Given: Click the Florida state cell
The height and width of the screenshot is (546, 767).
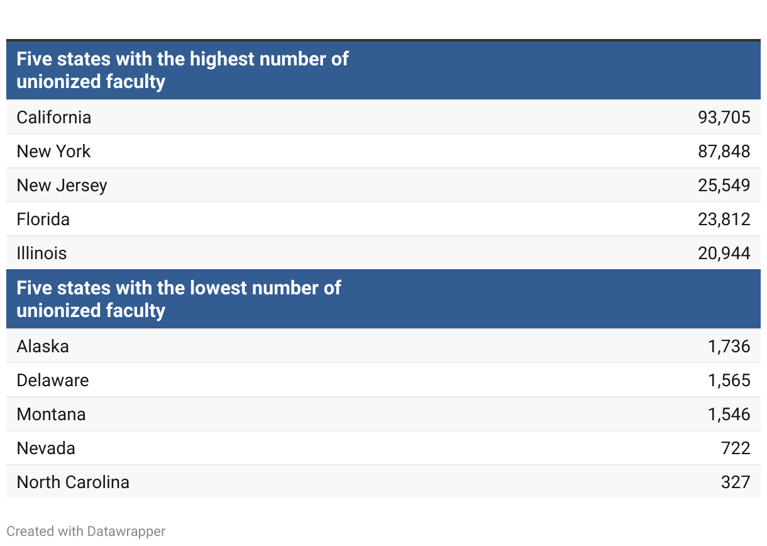Looking at the screenshot, I should 43,220.
